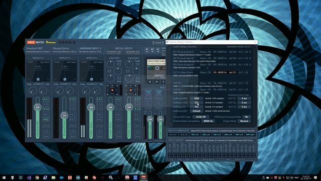The width and height of the screenshot is (321, 181).
Task: Click Hardware Input 3 gate knob
Action: 96,90
